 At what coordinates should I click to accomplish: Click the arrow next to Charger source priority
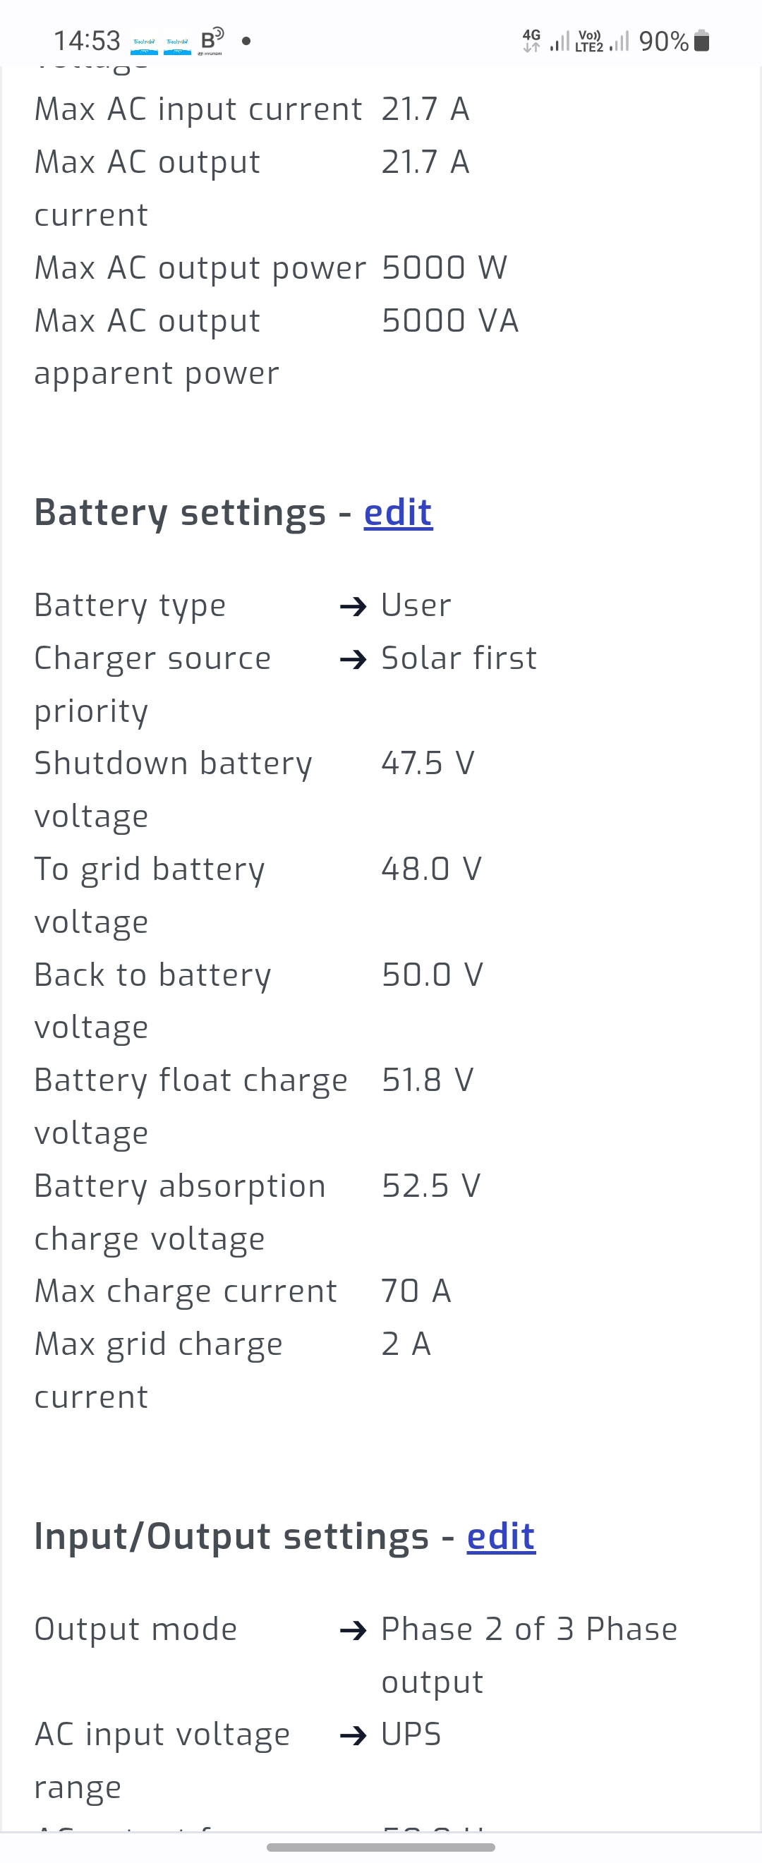353,659
